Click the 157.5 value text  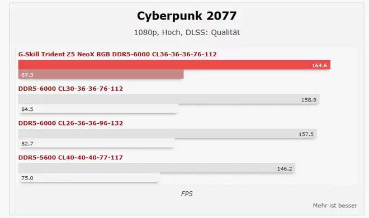[306, 134]
